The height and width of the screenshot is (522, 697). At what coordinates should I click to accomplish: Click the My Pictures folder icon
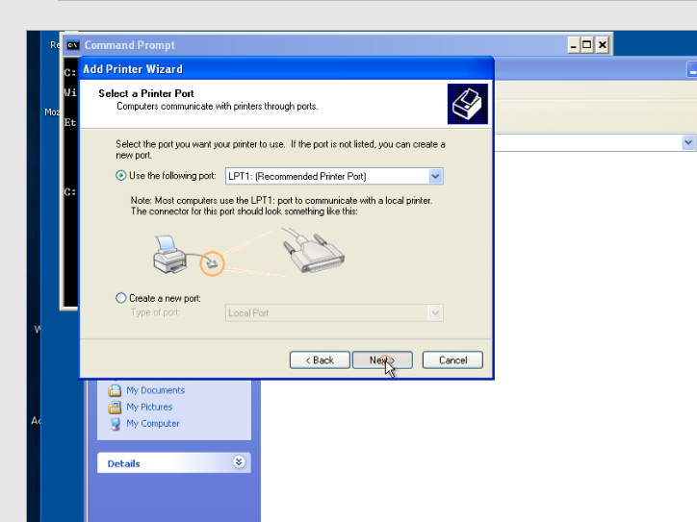(116, 407)
